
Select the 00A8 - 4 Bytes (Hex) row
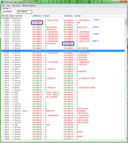click(x=63, y=111)
